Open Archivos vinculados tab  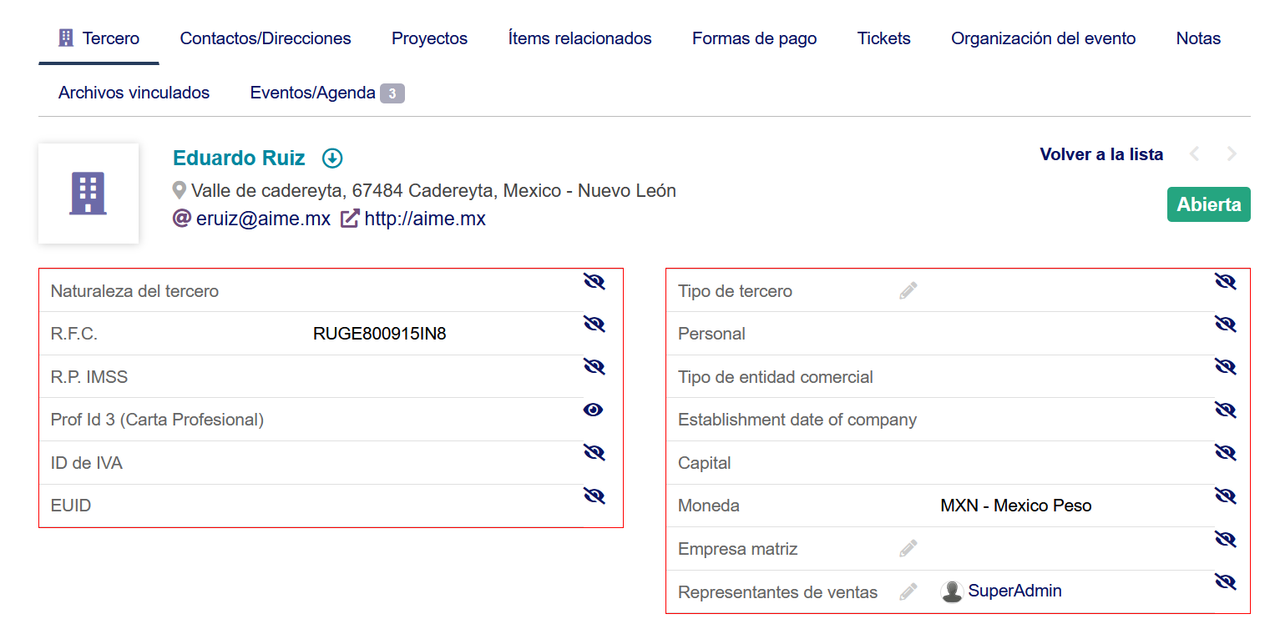134,93
